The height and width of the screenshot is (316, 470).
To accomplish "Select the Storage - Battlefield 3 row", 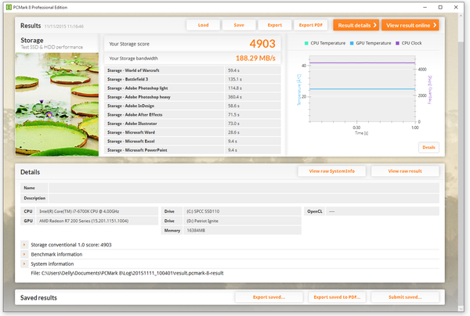I will tap(193, 79).
